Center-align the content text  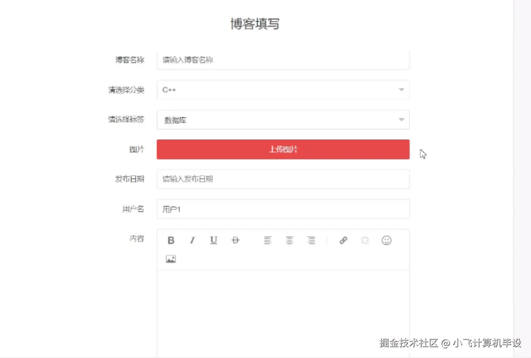pos(289,240)
